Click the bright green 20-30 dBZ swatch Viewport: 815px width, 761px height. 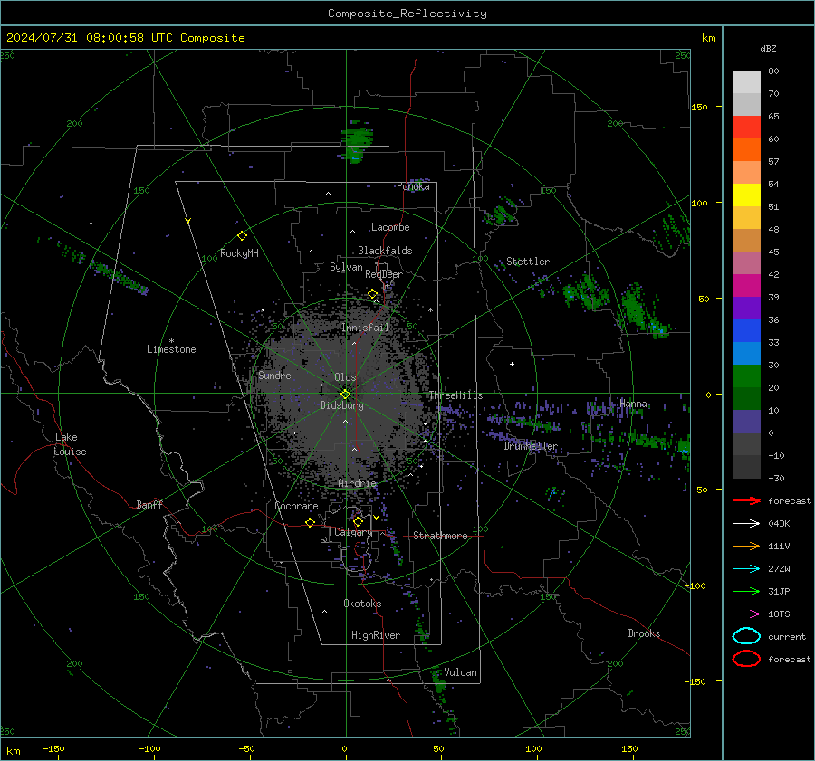pos(746,376)
